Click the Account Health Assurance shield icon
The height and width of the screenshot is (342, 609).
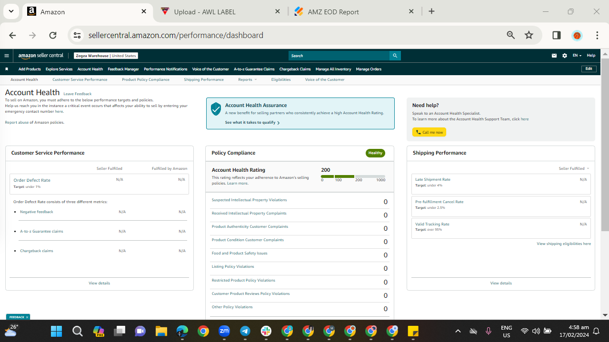tap(216, 109)
